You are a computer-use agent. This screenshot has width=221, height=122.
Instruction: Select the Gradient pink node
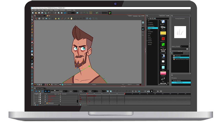163,73
